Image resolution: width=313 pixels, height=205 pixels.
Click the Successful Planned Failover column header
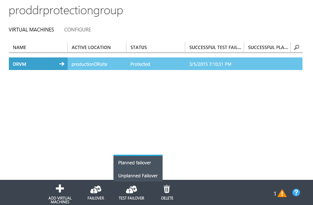coord(268,47)
